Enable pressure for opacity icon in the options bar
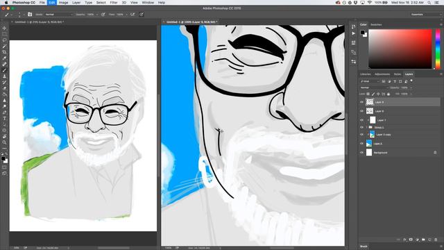This screenshot has width=444, height=250. (103, 14)
